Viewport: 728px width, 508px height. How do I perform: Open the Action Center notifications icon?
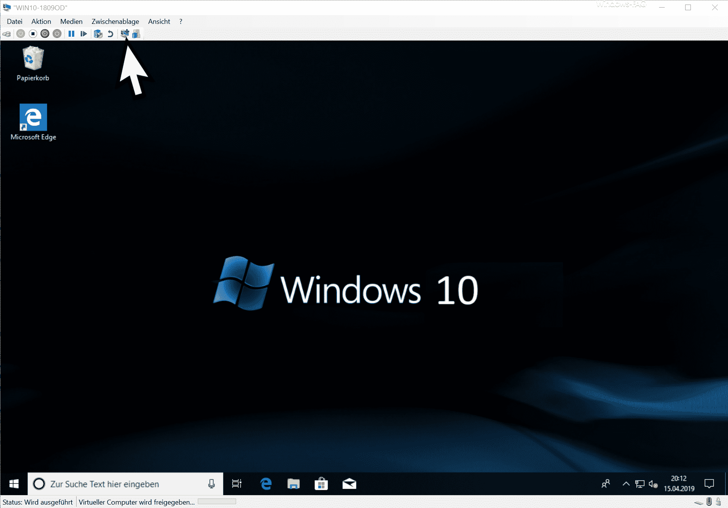(x=709, y=484)
